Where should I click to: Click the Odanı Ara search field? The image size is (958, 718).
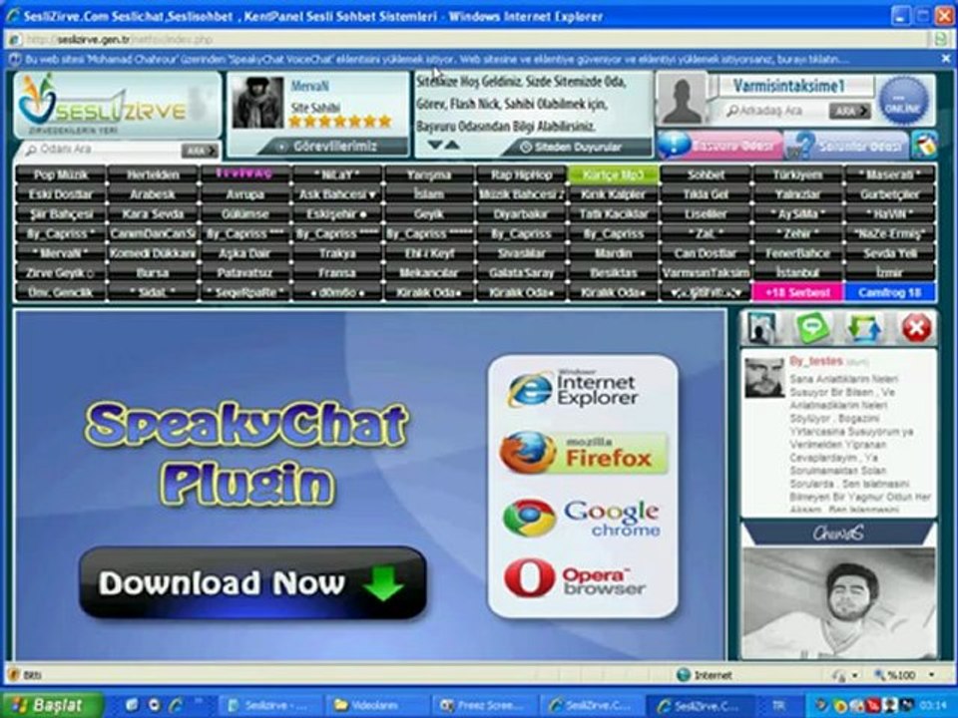(101, 149)
